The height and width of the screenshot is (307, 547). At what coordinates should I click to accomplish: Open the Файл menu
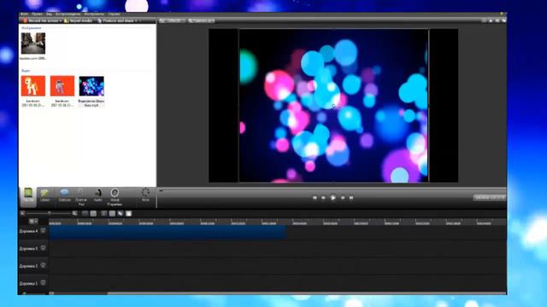(24, 14)
